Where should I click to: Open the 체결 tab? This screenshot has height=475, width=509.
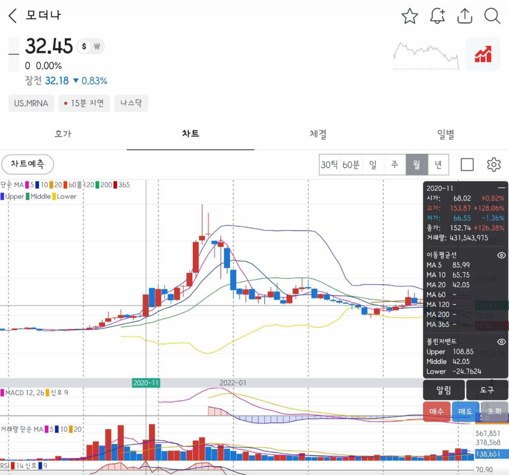318,134
